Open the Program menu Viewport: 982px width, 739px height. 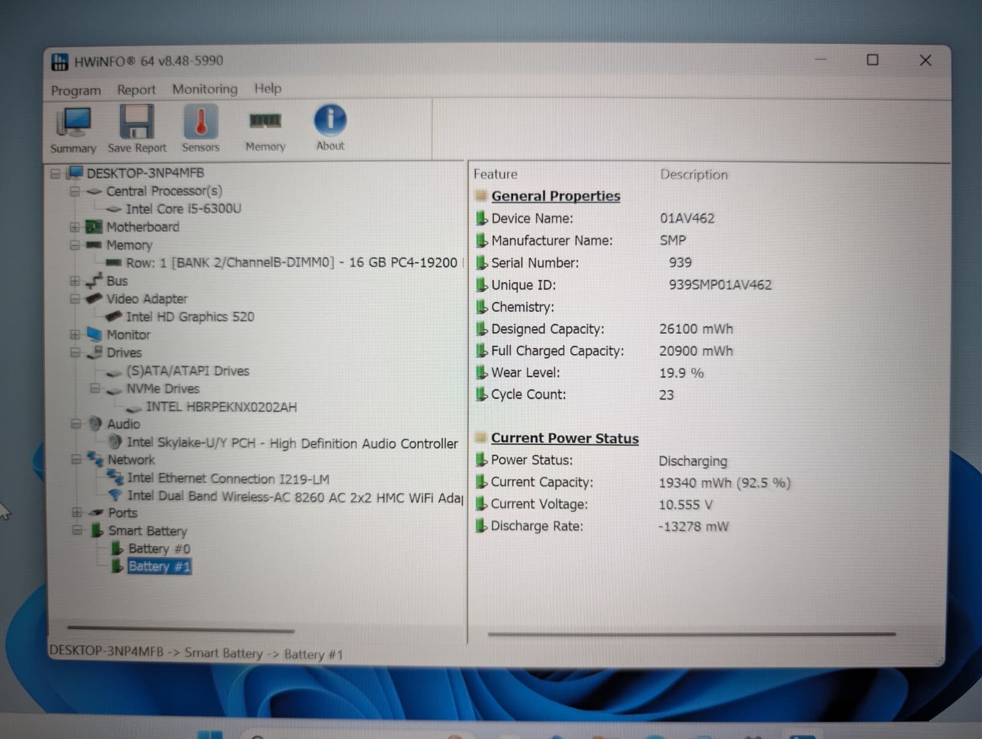click(x=76, y=90)
